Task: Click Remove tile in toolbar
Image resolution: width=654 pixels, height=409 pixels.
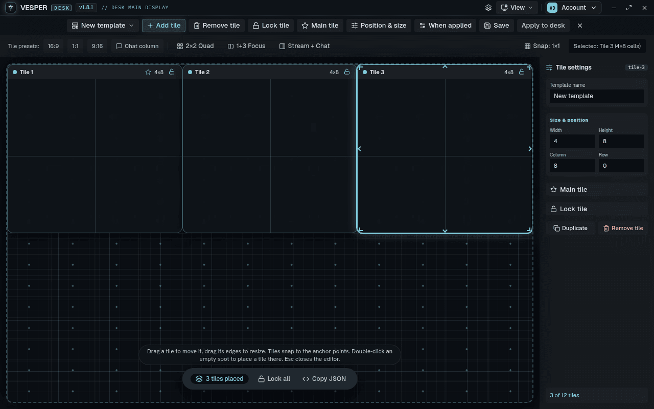Action: click(x=217, y=26)
